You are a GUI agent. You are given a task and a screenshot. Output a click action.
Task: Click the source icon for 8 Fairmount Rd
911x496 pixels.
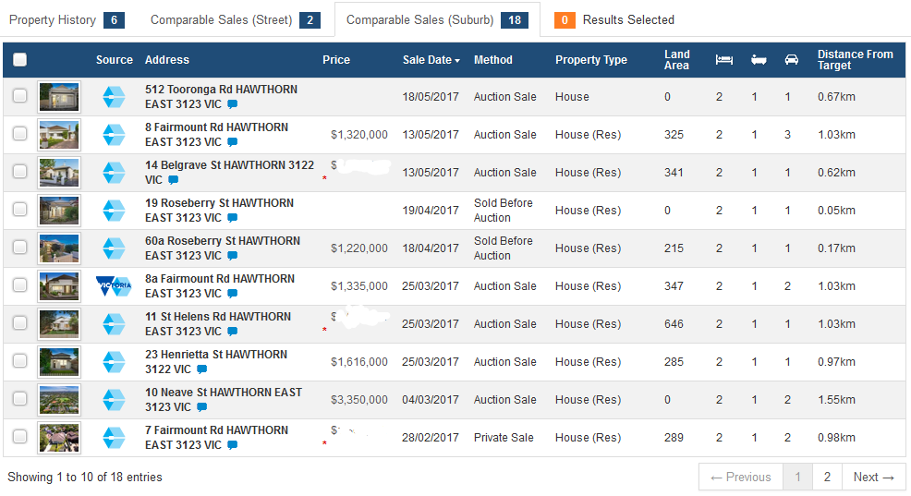[x=114, y=135]
